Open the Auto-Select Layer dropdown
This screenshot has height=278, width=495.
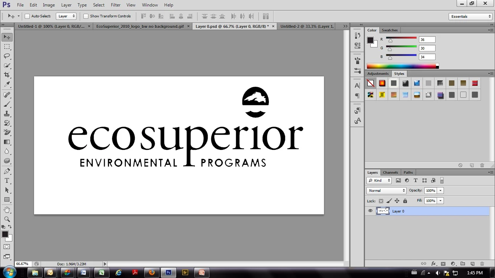67,16
